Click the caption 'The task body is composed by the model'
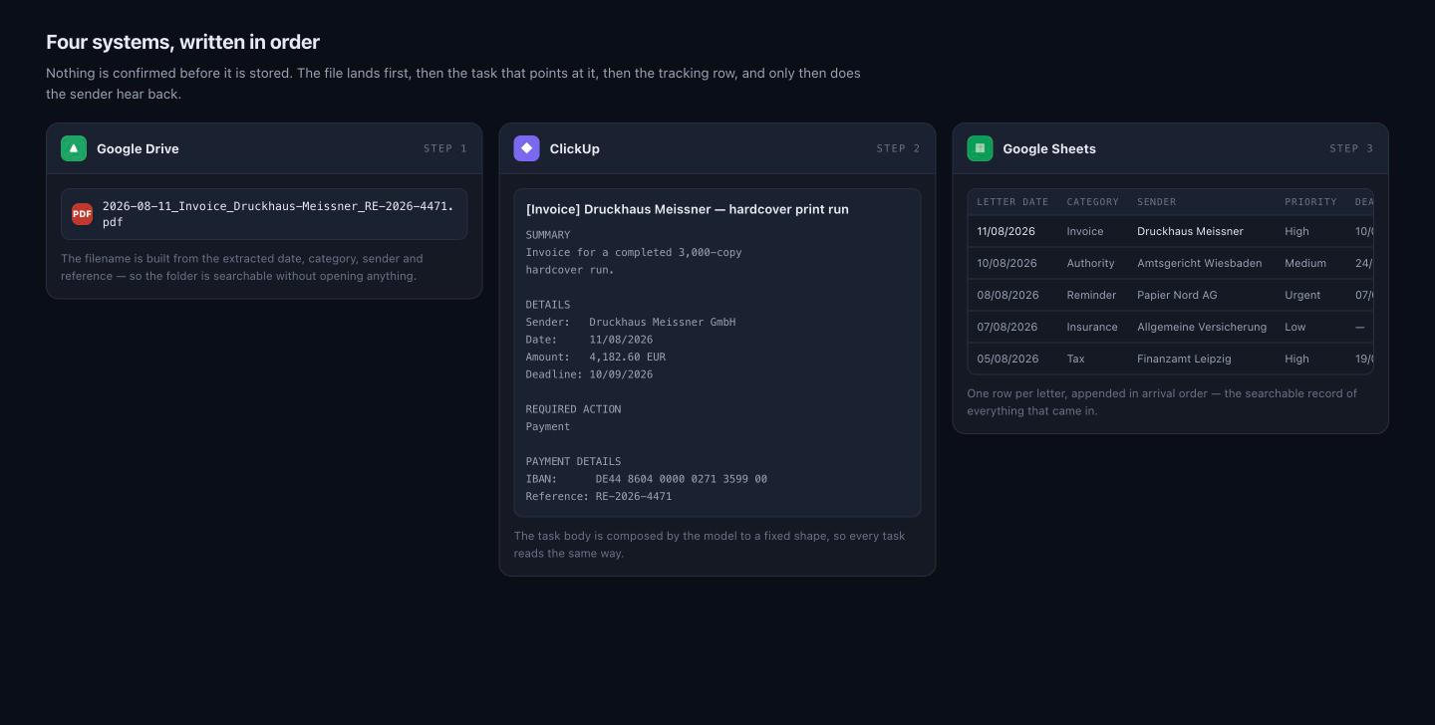 click(710, 545)
